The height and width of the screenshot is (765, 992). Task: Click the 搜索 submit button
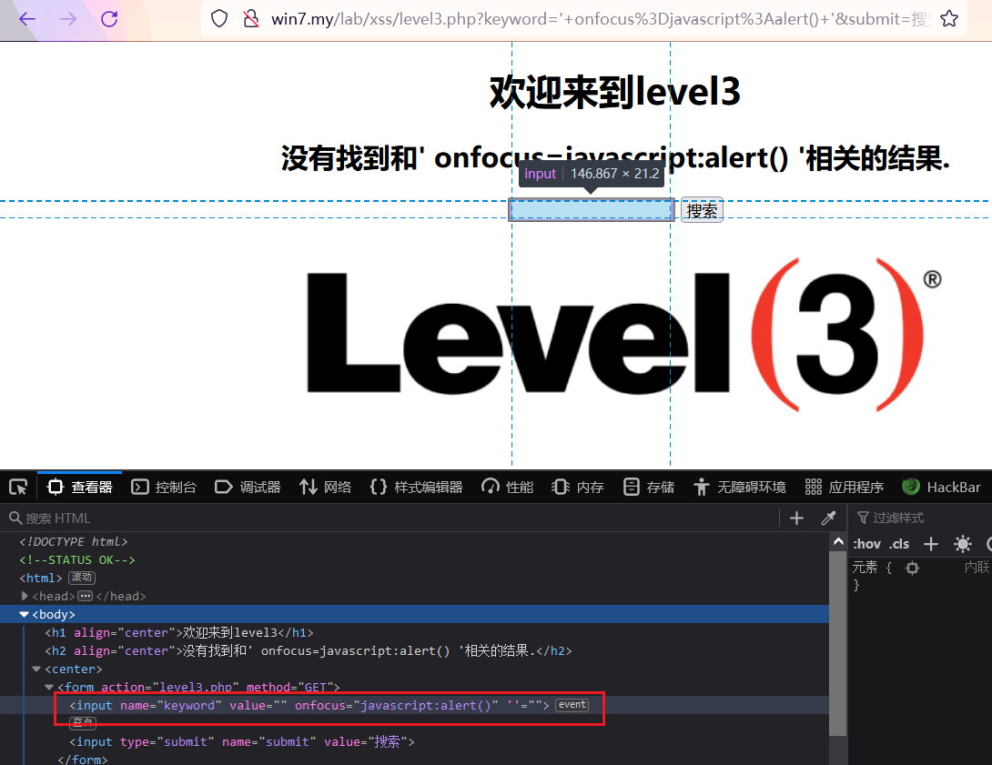(702, 209)
